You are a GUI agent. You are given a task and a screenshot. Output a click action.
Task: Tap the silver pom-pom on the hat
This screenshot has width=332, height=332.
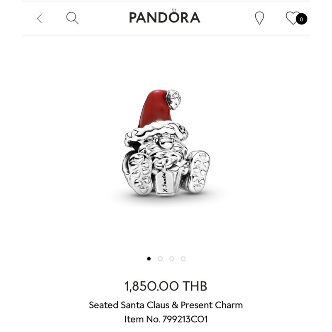point(174,100)
